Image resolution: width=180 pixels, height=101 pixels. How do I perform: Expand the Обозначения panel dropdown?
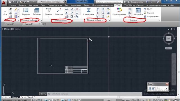tap(62, 20)
